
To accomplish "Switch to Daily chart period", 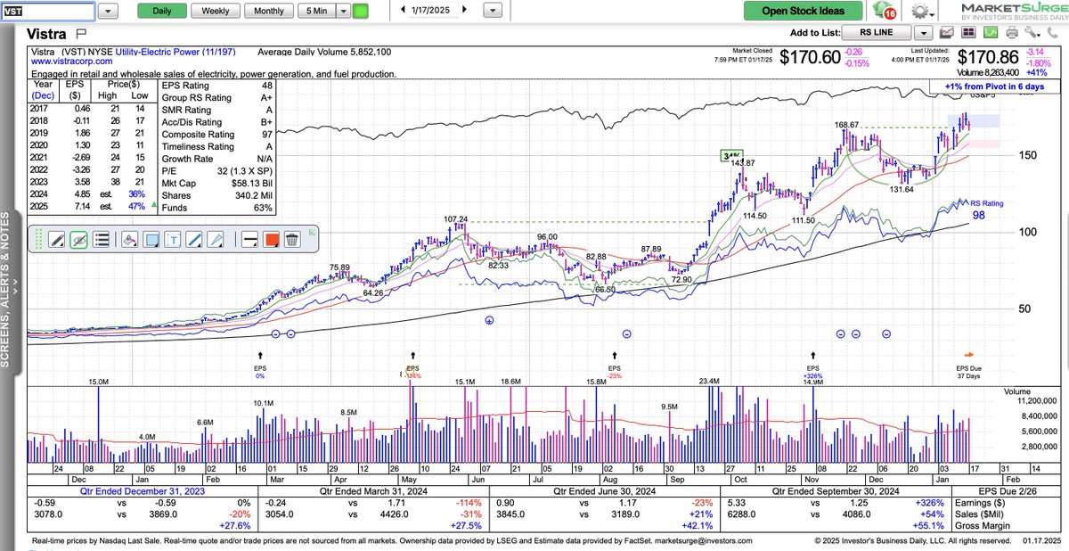I will click(163, 11).
